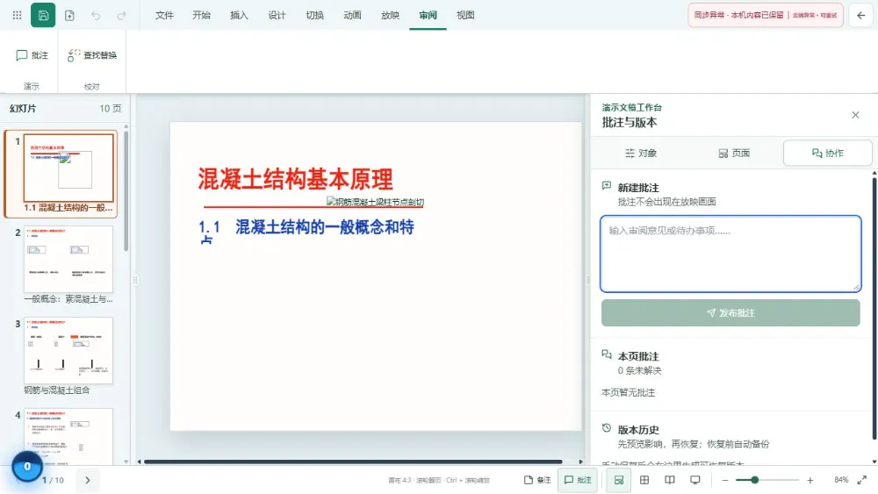Switch to the 开始 tab

coord(202,15)
